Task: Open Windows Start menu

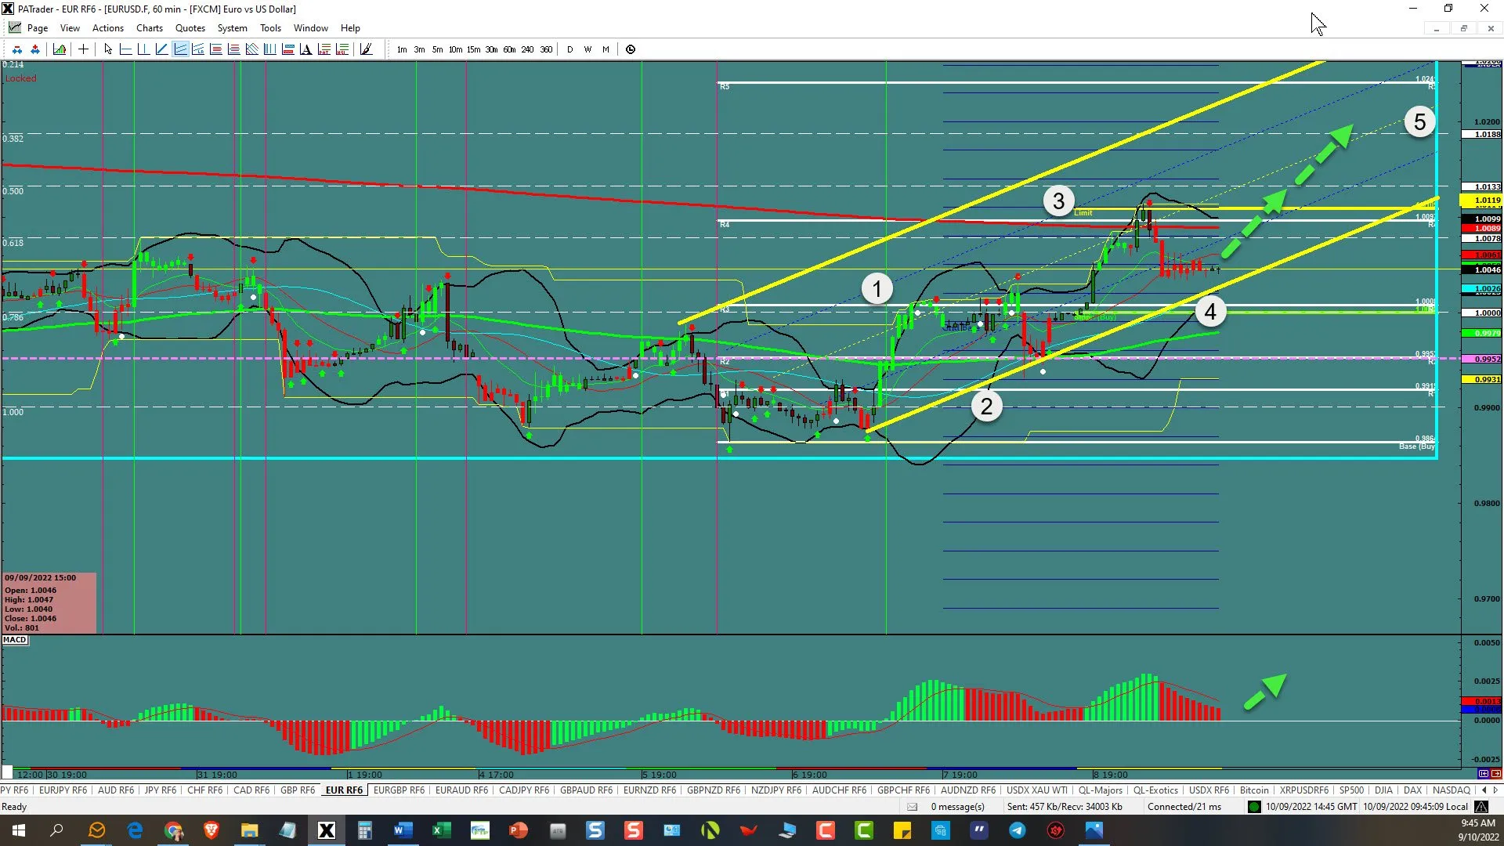Action: pyautogui.click(x=19, y=830)
